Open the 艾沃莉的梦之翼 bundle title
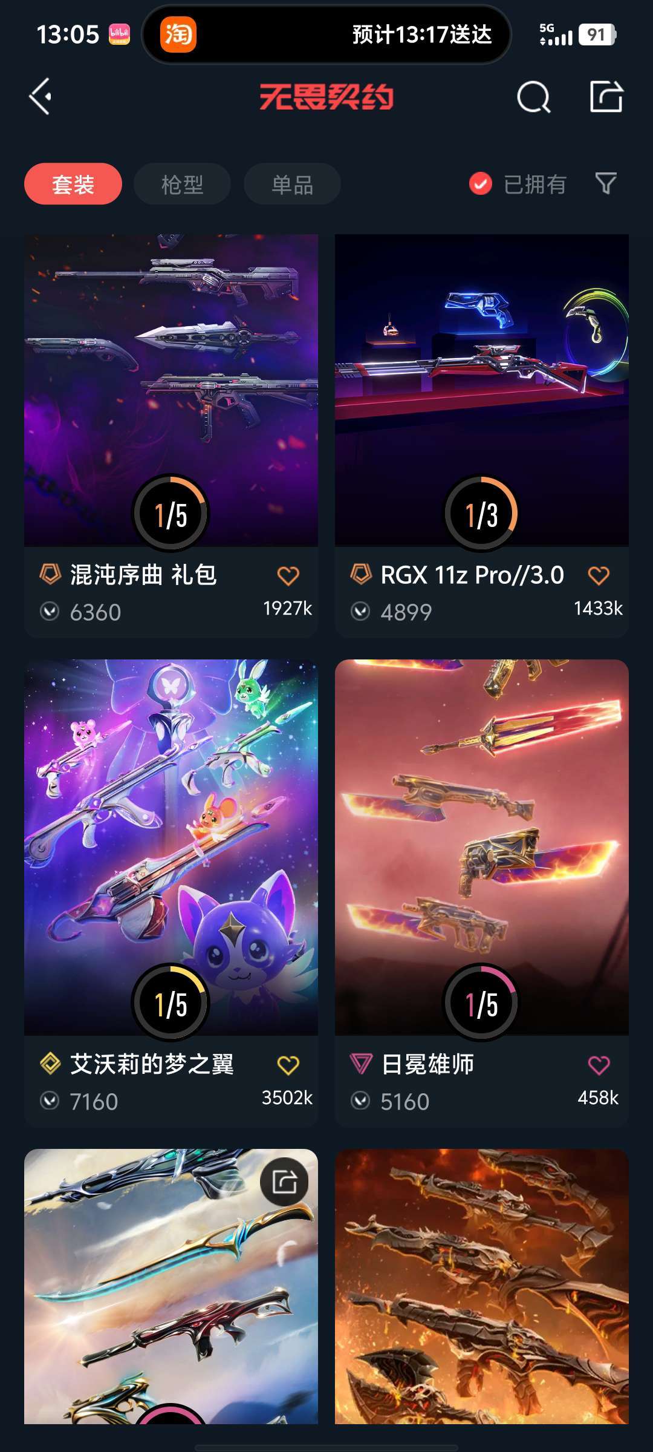Screen dimensions: 653x1452 tap(152, 1064)
